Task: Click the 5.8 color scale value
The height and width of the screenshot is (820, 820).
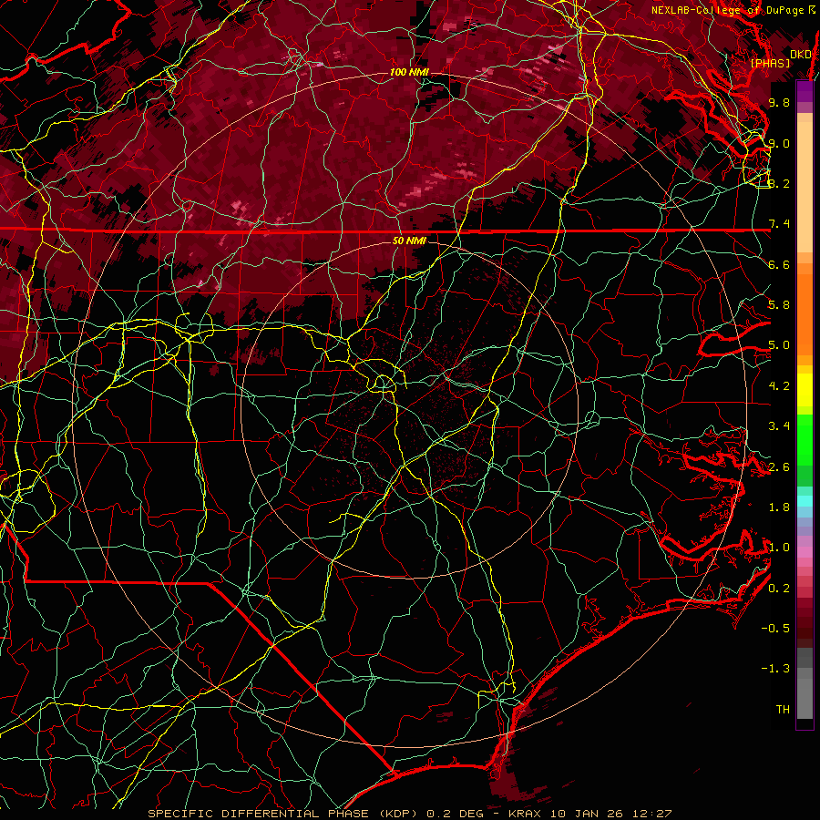Action: 779,305
